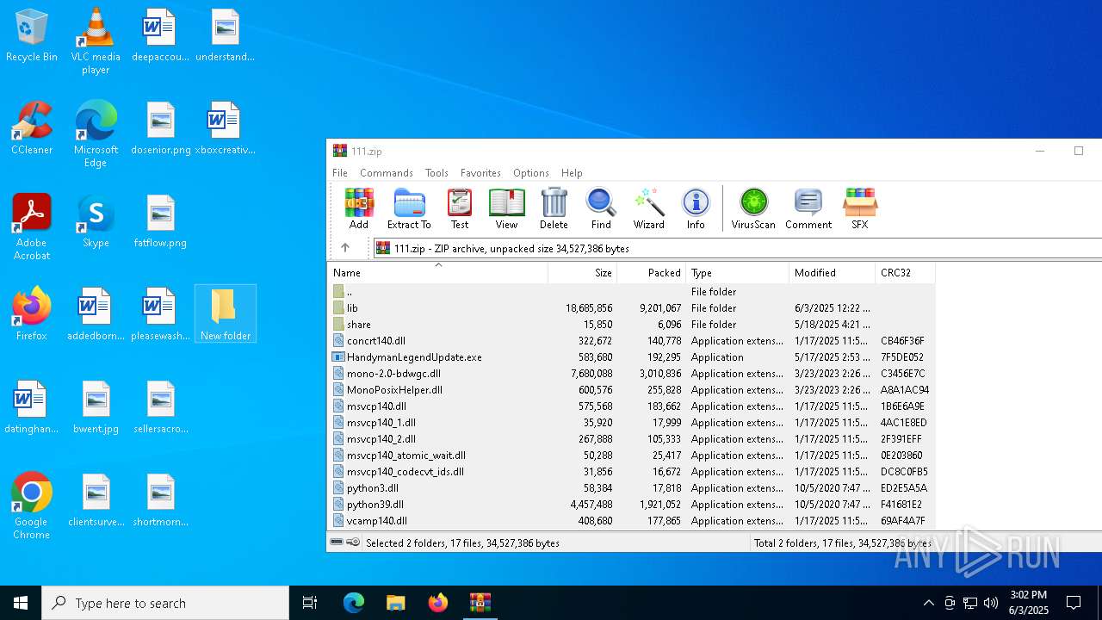This screenshot has height=620, width=1102.
Task: Select bwent.jpg desktop file
Action: pos(96,407)
